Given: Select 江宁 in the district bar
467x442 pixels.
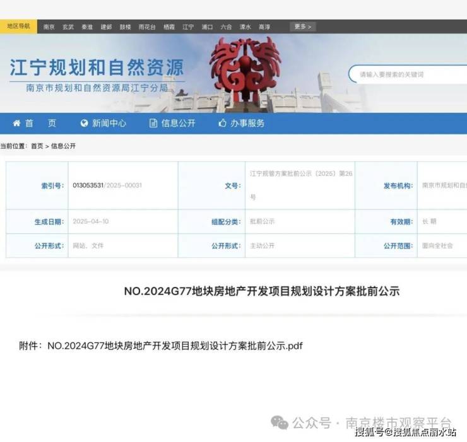Looking at the screenshot, I should pyautogui.click(x=188, y=27).
